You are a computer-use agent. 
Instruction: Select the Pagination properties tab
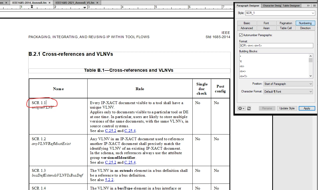pos(286,23)
